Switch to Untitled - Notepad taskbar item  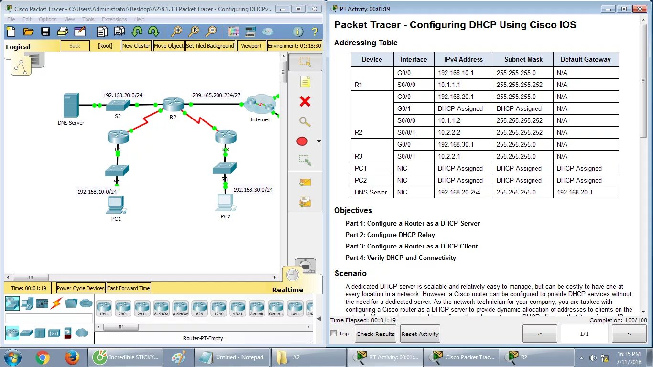(232, 357)
